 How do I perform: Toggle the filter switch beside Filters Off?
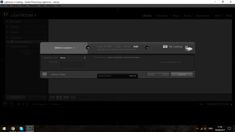(x=231, y=104)
